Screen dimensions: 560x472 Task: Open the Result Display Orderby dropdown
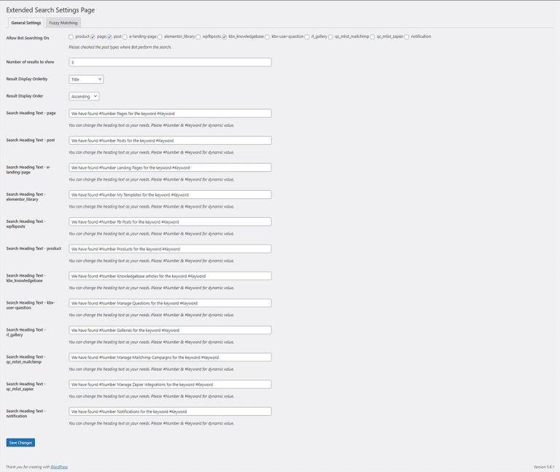coord(86,79)
